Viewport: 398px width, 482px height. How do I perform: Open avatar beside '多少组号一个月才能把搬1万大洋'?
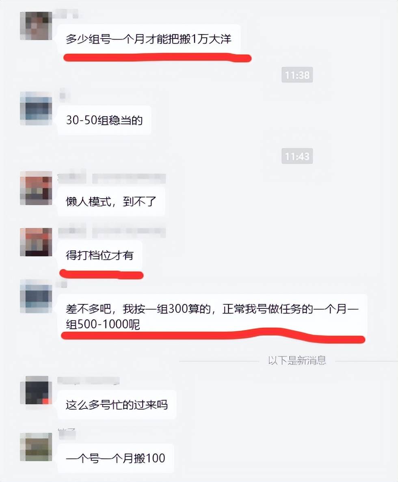click(36, 26)
